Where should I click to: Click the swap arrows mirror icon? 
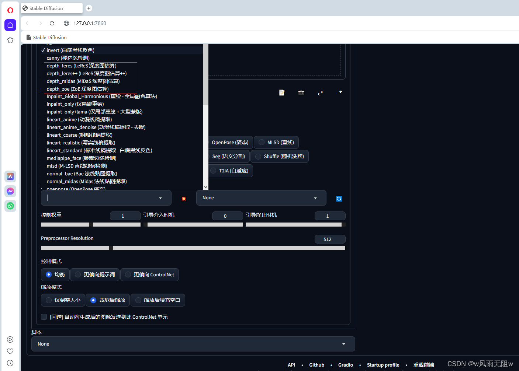pyautogui.click(x=320, y=93)
